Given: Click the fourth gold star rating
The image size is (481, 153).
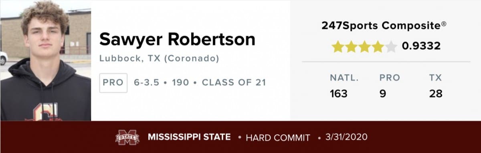Looking at the screenshot, I should (x=378, y=46).
